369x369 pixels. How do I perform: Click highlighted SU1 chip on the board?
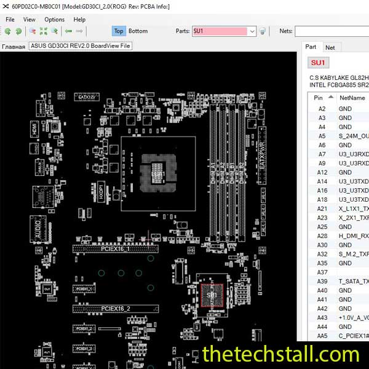pyautogui.click(x=212, y=295)
